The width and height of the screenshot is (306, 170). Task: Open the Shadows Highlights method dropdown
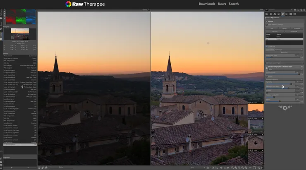(284, 79)
